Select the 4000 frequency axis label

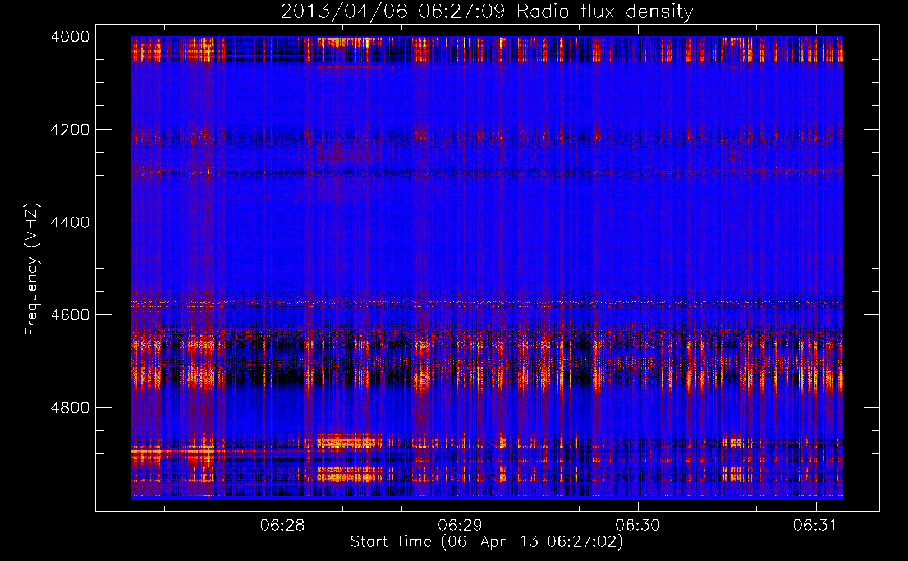pos(70,36)
